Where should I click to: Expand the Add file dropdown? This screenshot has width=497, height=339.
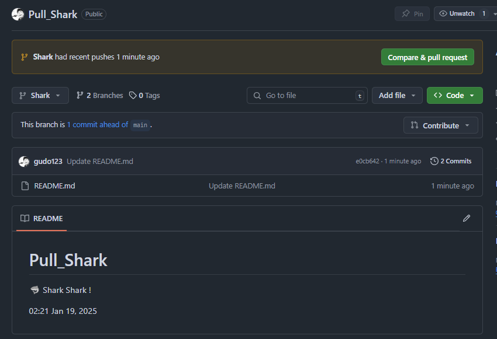(397, 95)
